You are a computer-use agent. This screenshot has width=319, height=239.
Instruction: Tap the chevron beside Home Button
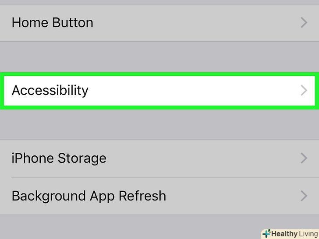(304, 23)
